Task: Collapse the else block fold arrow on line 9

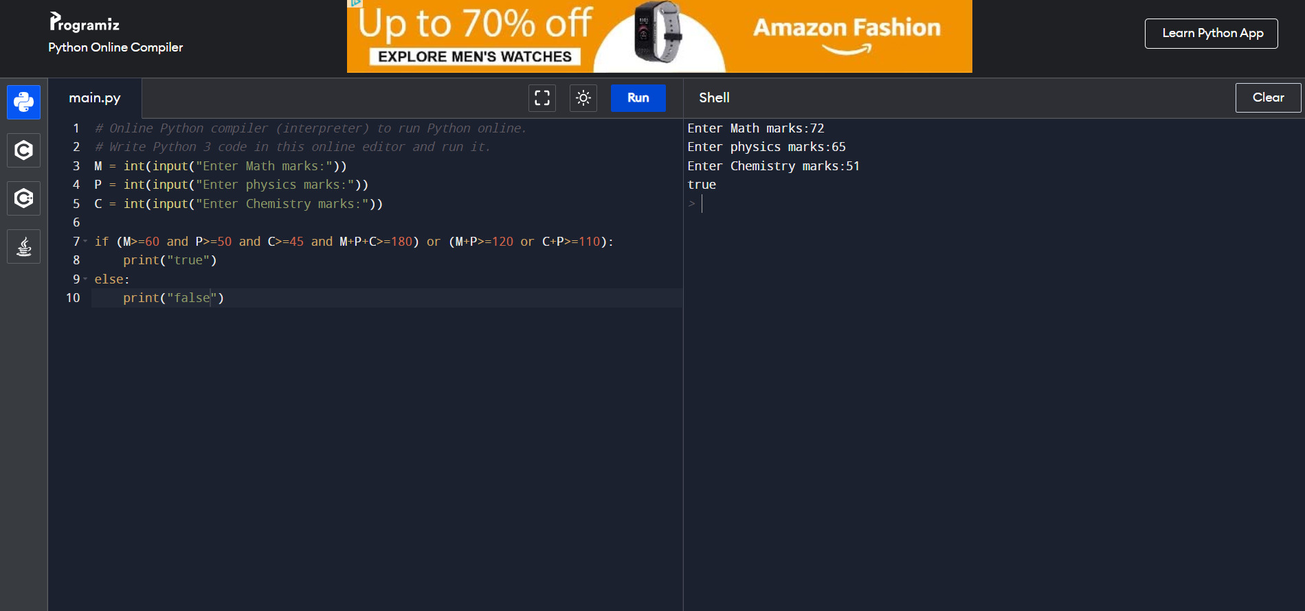Action: point(85,279)
